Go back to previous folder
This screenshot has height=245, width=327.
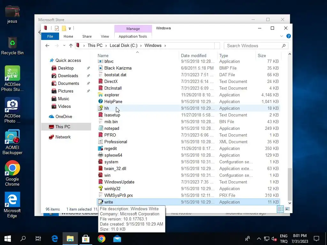coord(47,46)
